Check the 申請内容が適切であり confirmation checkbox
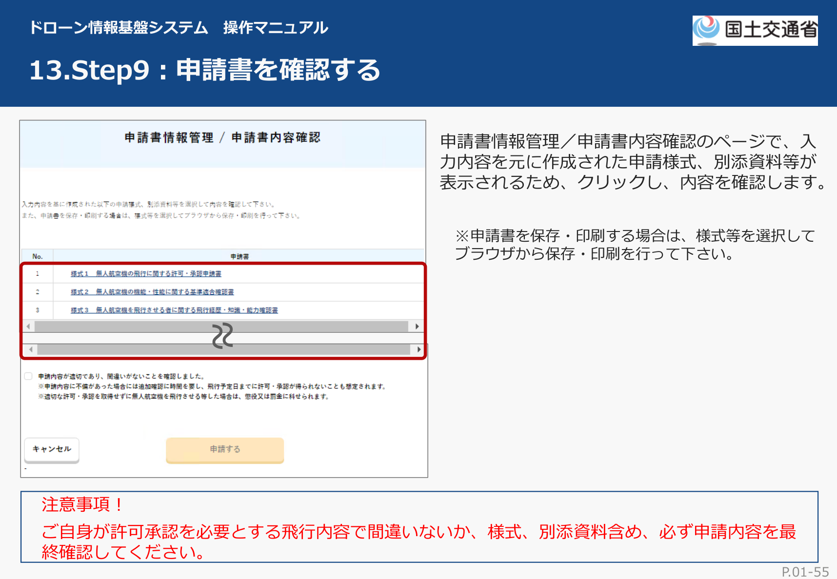837x579 pixels. point(28,376)
